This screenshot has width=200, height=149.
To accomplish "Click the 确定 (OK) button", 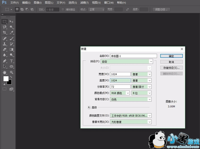I will point(171,56).
